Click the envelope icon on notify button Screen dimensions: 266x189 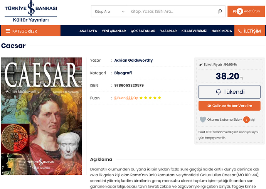(209, 106)
